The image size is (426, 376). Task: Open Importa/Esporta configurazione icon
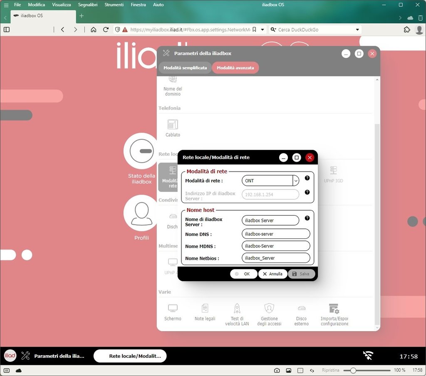click(334, 315)
